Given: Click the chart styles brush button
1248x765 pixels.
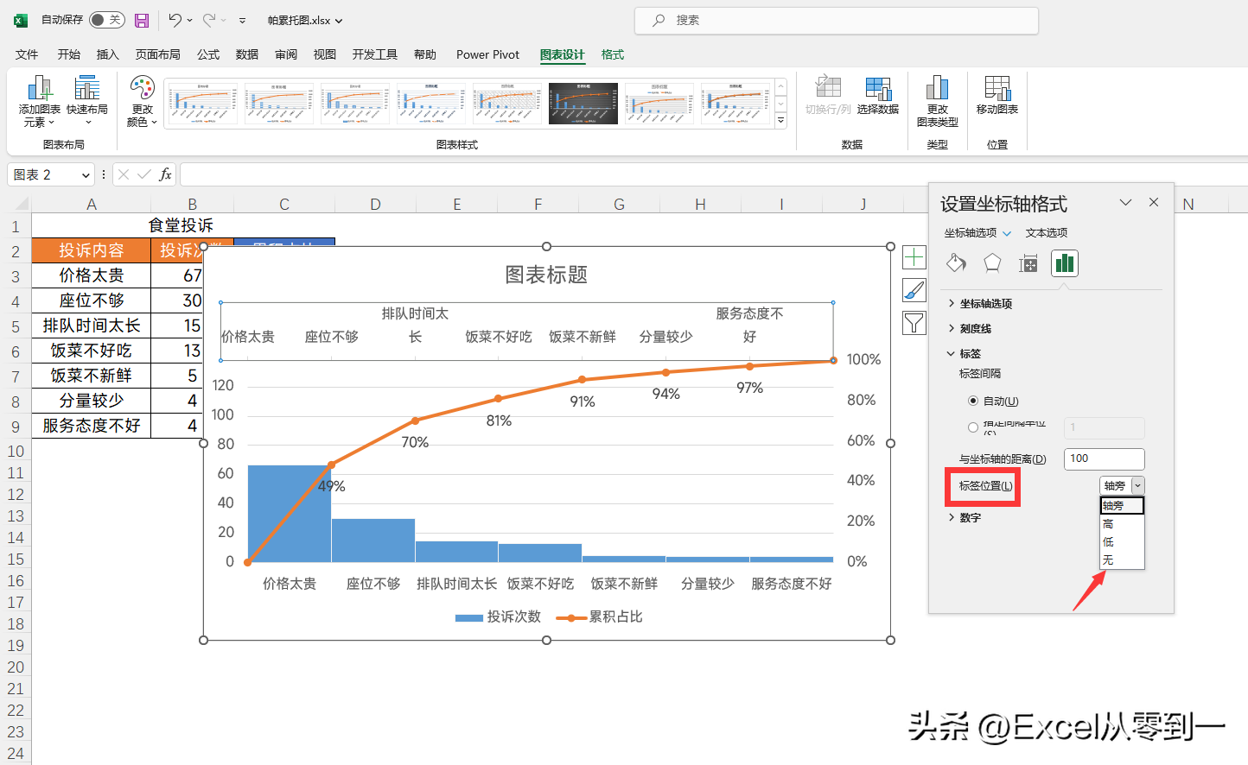Looking at the screenshot, I should (914, 290).
